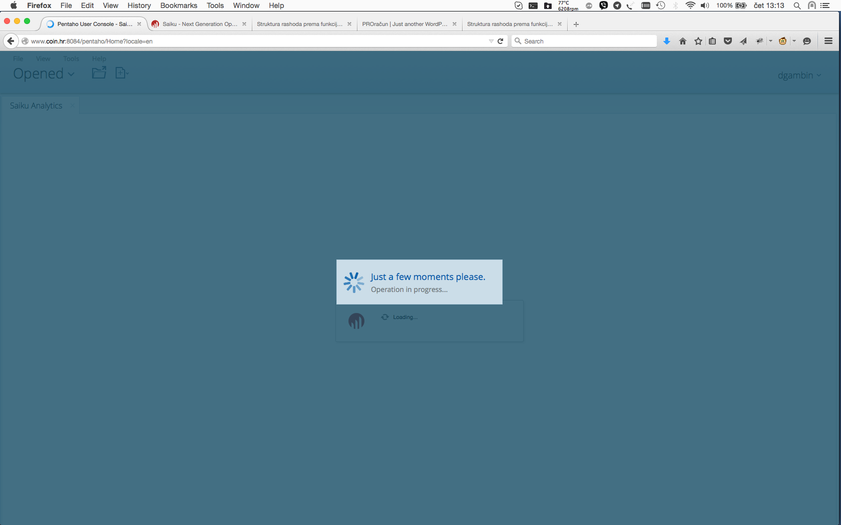Screen dimensions: 841x525
Task: Click the Loading... text
Action: (405, 317)
